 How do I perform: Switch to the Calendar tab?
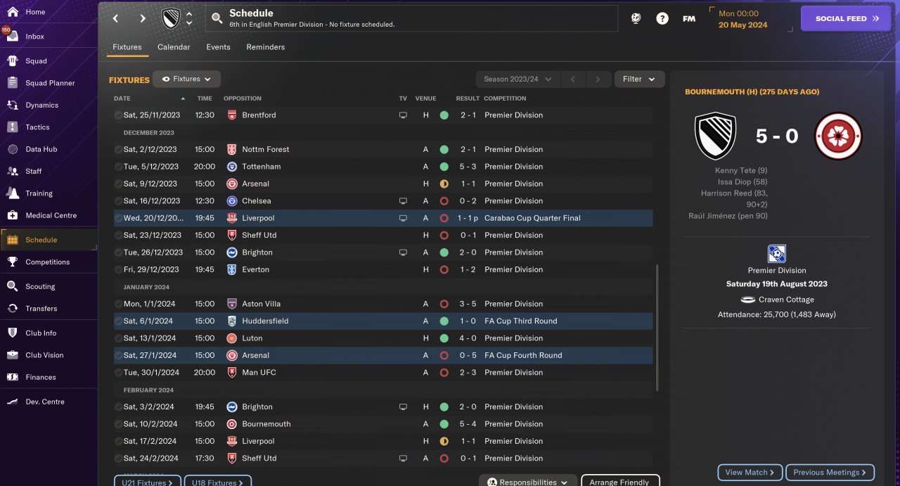pyautogui.click(x=174, y=47)
